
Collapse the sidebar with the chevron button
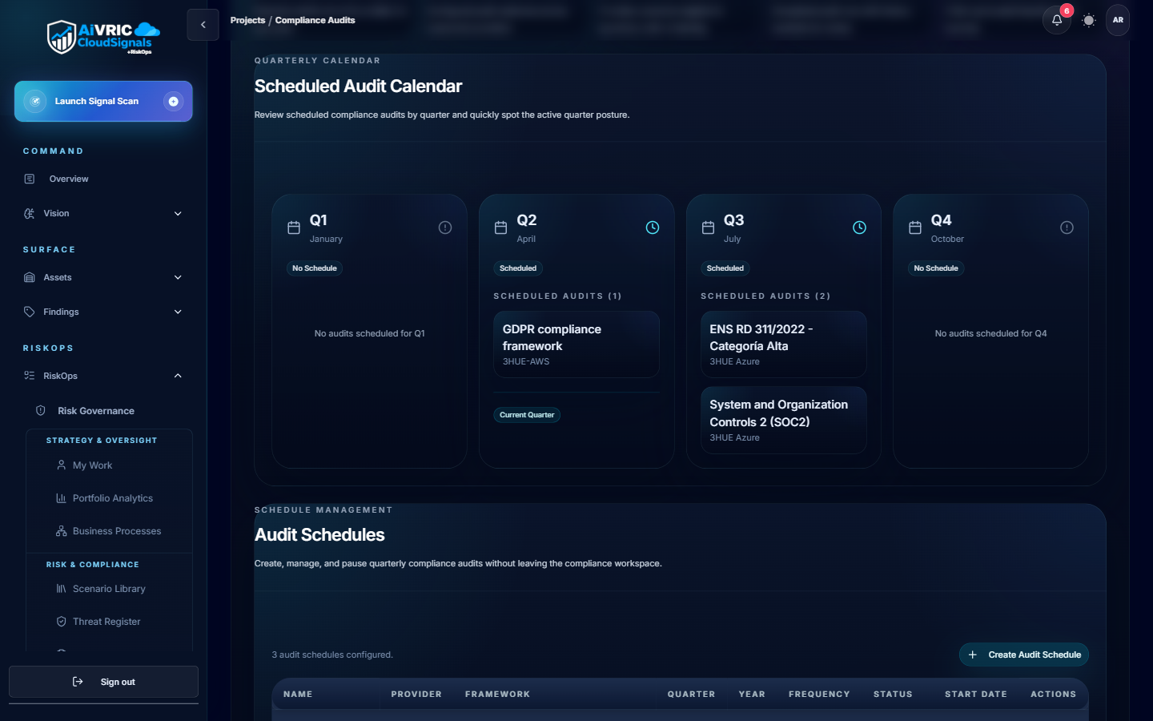coord(203,25)
